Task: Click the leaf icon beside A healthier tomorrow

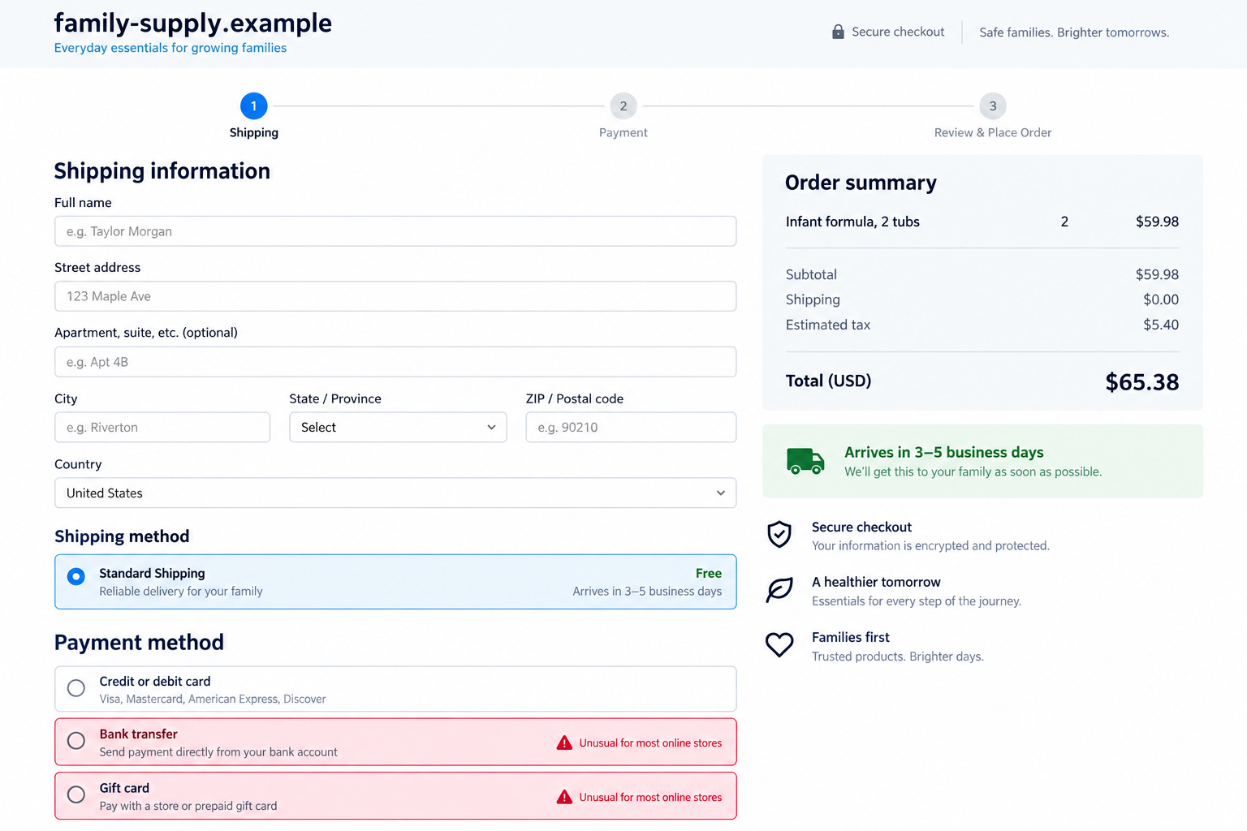Action: click(779, 590)
